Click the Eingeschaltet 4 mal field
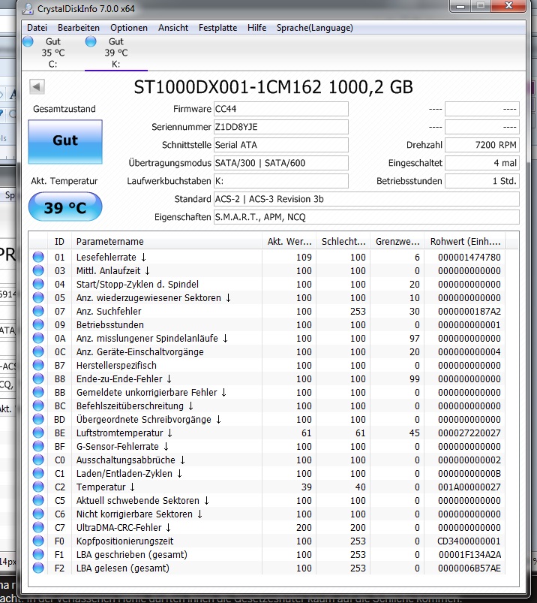Image resolution: width=537 pixels, height=603 pixels. [x=482, y=163]
